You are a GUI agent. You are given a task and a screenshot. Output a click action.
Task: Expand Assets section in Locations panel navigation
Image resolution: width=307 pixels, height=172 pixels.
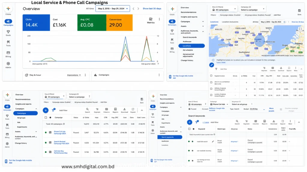(x=203, y=26)
